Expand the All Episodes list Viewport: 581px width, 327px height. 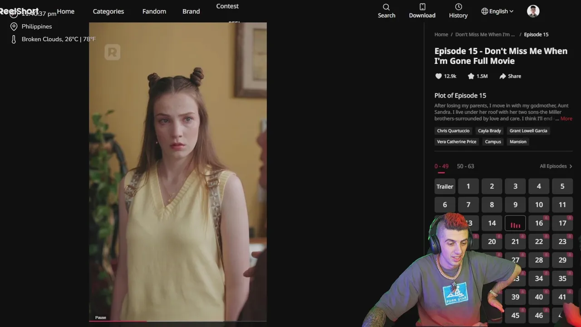556,166
